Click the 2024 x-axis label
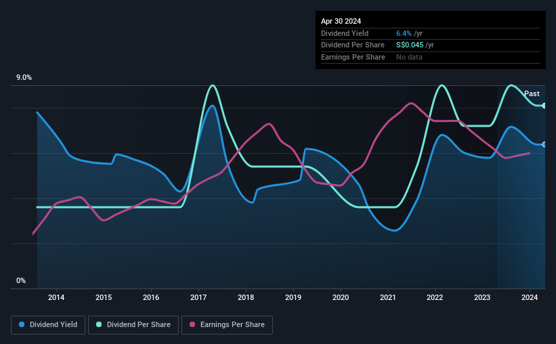Screen dimensions: 556x344 pyautogui.click(x=530, y=297)
